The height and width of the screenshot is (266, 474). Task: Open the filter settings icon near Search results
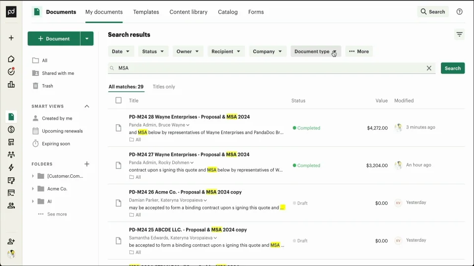coord(460,34)
